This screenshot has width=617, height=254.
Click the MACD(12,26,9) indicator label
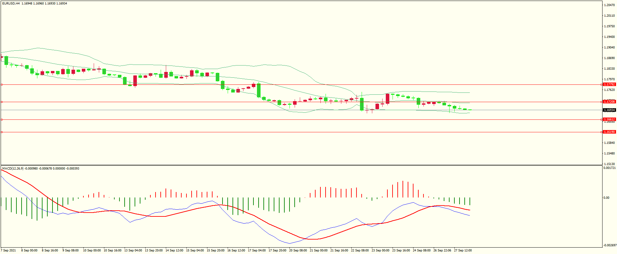13,169
